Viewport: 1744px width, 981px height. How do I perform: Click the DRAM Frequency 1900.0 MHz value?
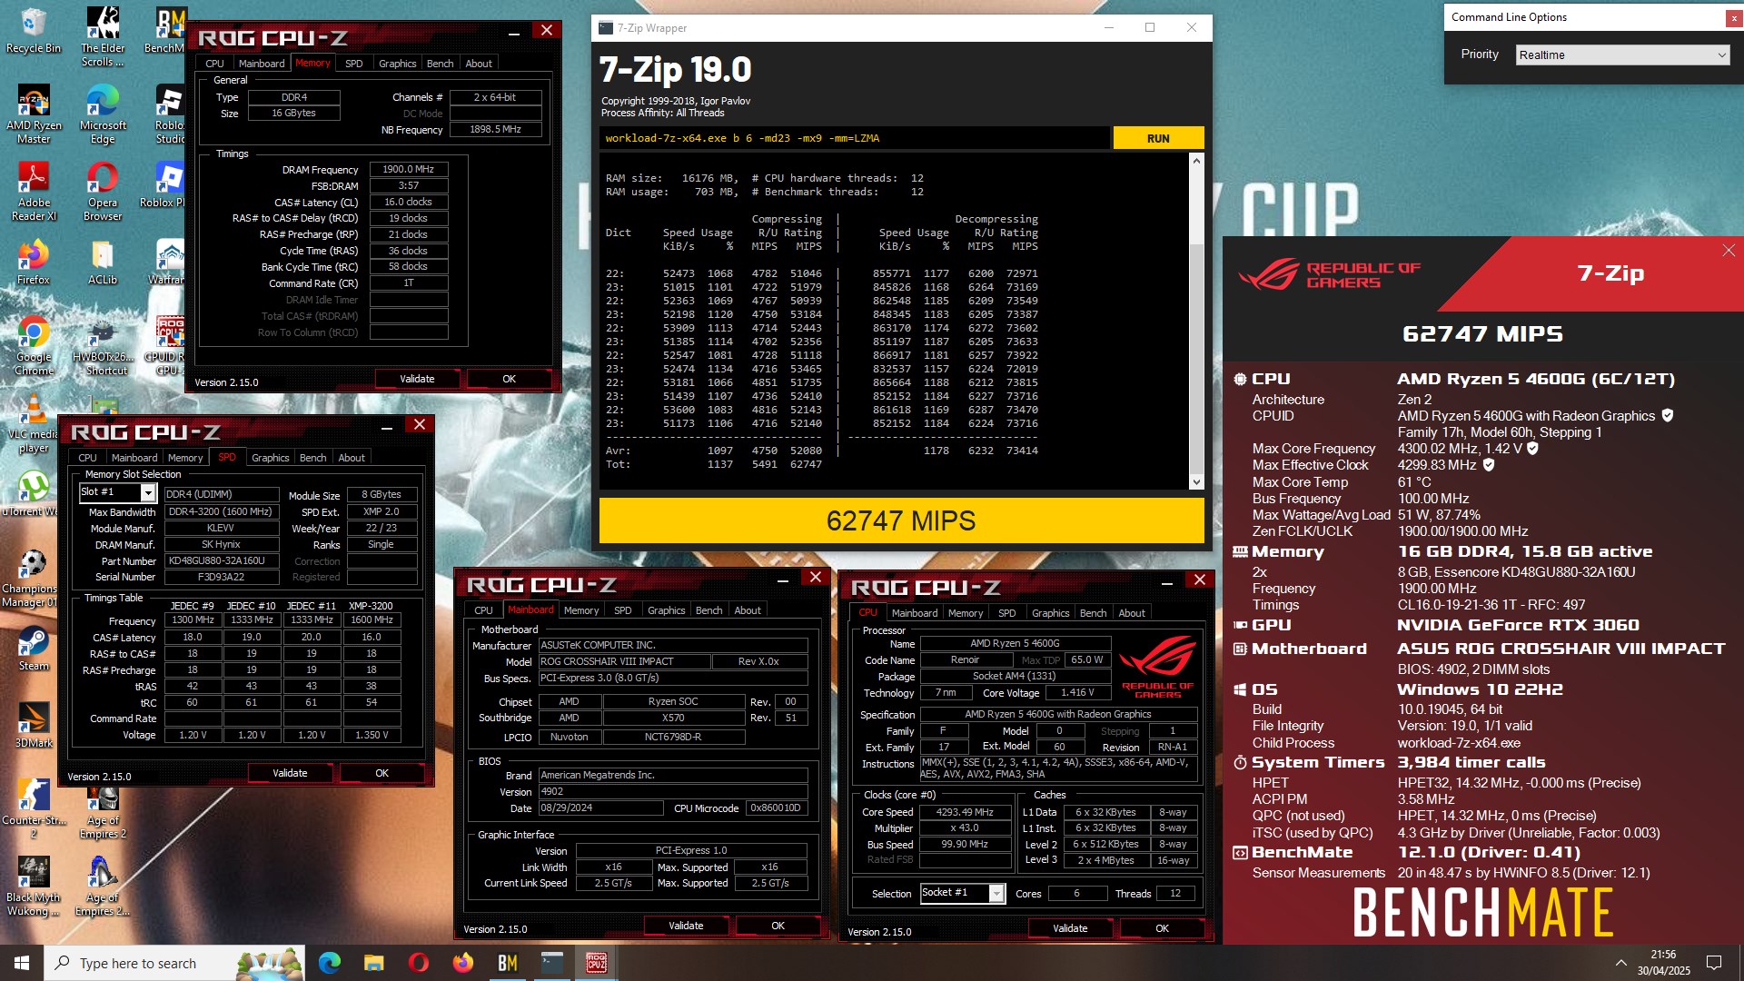(x=408, y=169)
